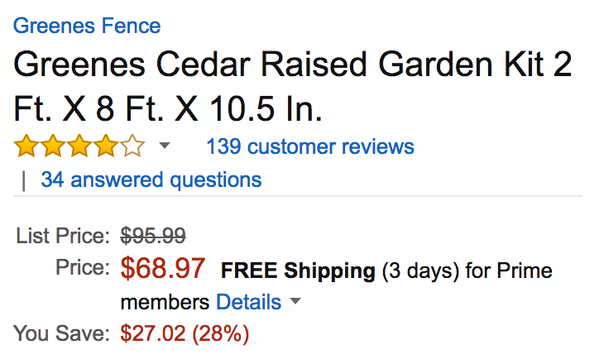Viewport: 604px width, 364px height.
Task: Expand the arrow beside Details
Action: (295, 303)
